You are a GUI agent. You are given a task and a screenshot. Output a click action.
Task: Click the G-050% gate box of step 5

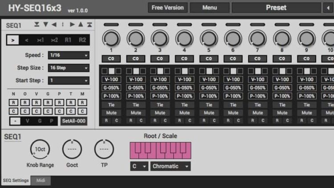click(209, 88)
